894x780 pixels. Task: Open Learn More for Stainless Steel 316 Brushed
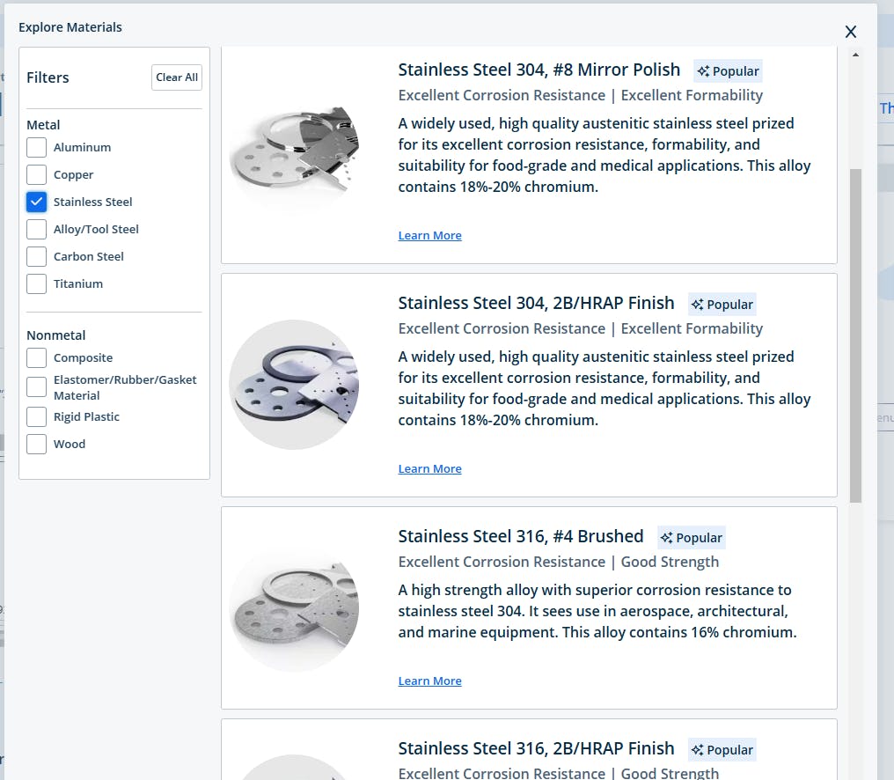[x=429, y=680]
